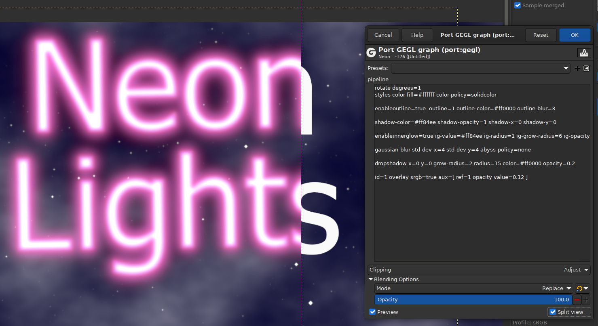Reset the filter settings

click(541, 35)
